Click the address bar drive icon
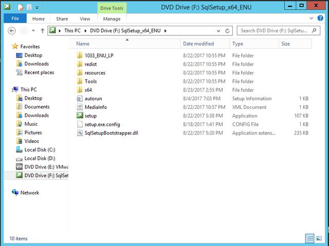The width and height of the screenshot is (329, 246). point(52,31)
